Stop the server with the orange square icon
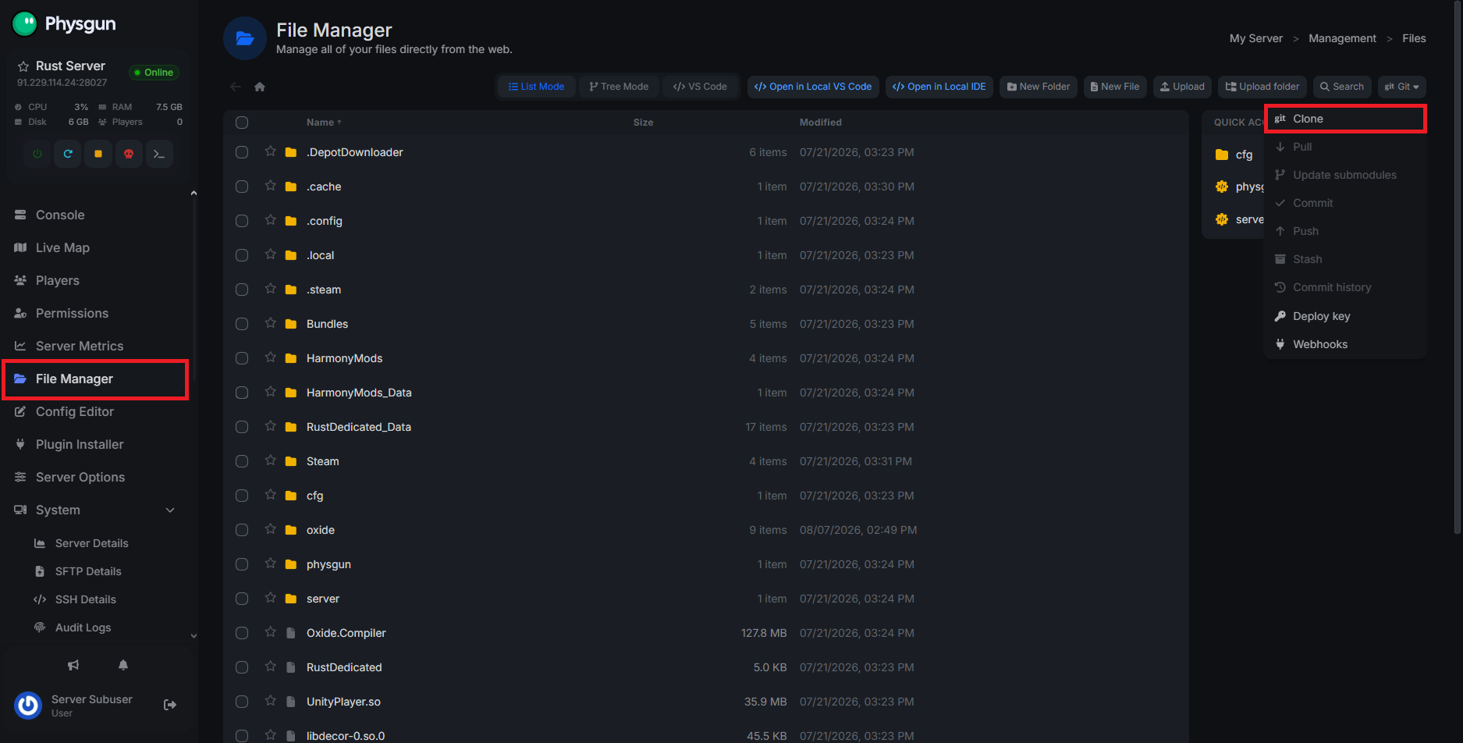Image resolution: width=1463 pixels, height=743 pixels. pos(98,154)
